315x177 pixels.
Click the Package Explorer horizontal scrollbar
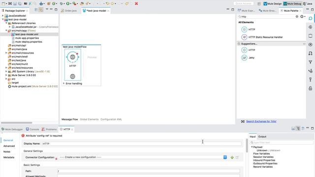tap(17, 122)
